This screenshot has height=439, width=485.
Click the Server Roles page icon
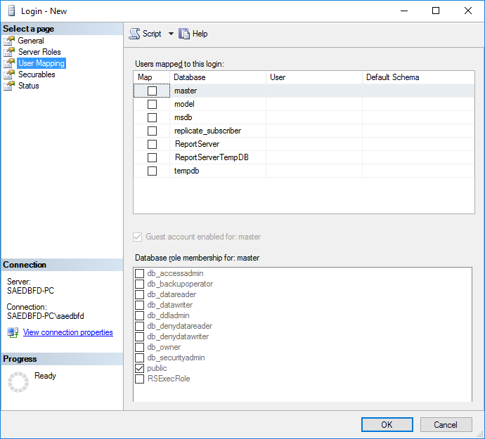tap(9, 52)
